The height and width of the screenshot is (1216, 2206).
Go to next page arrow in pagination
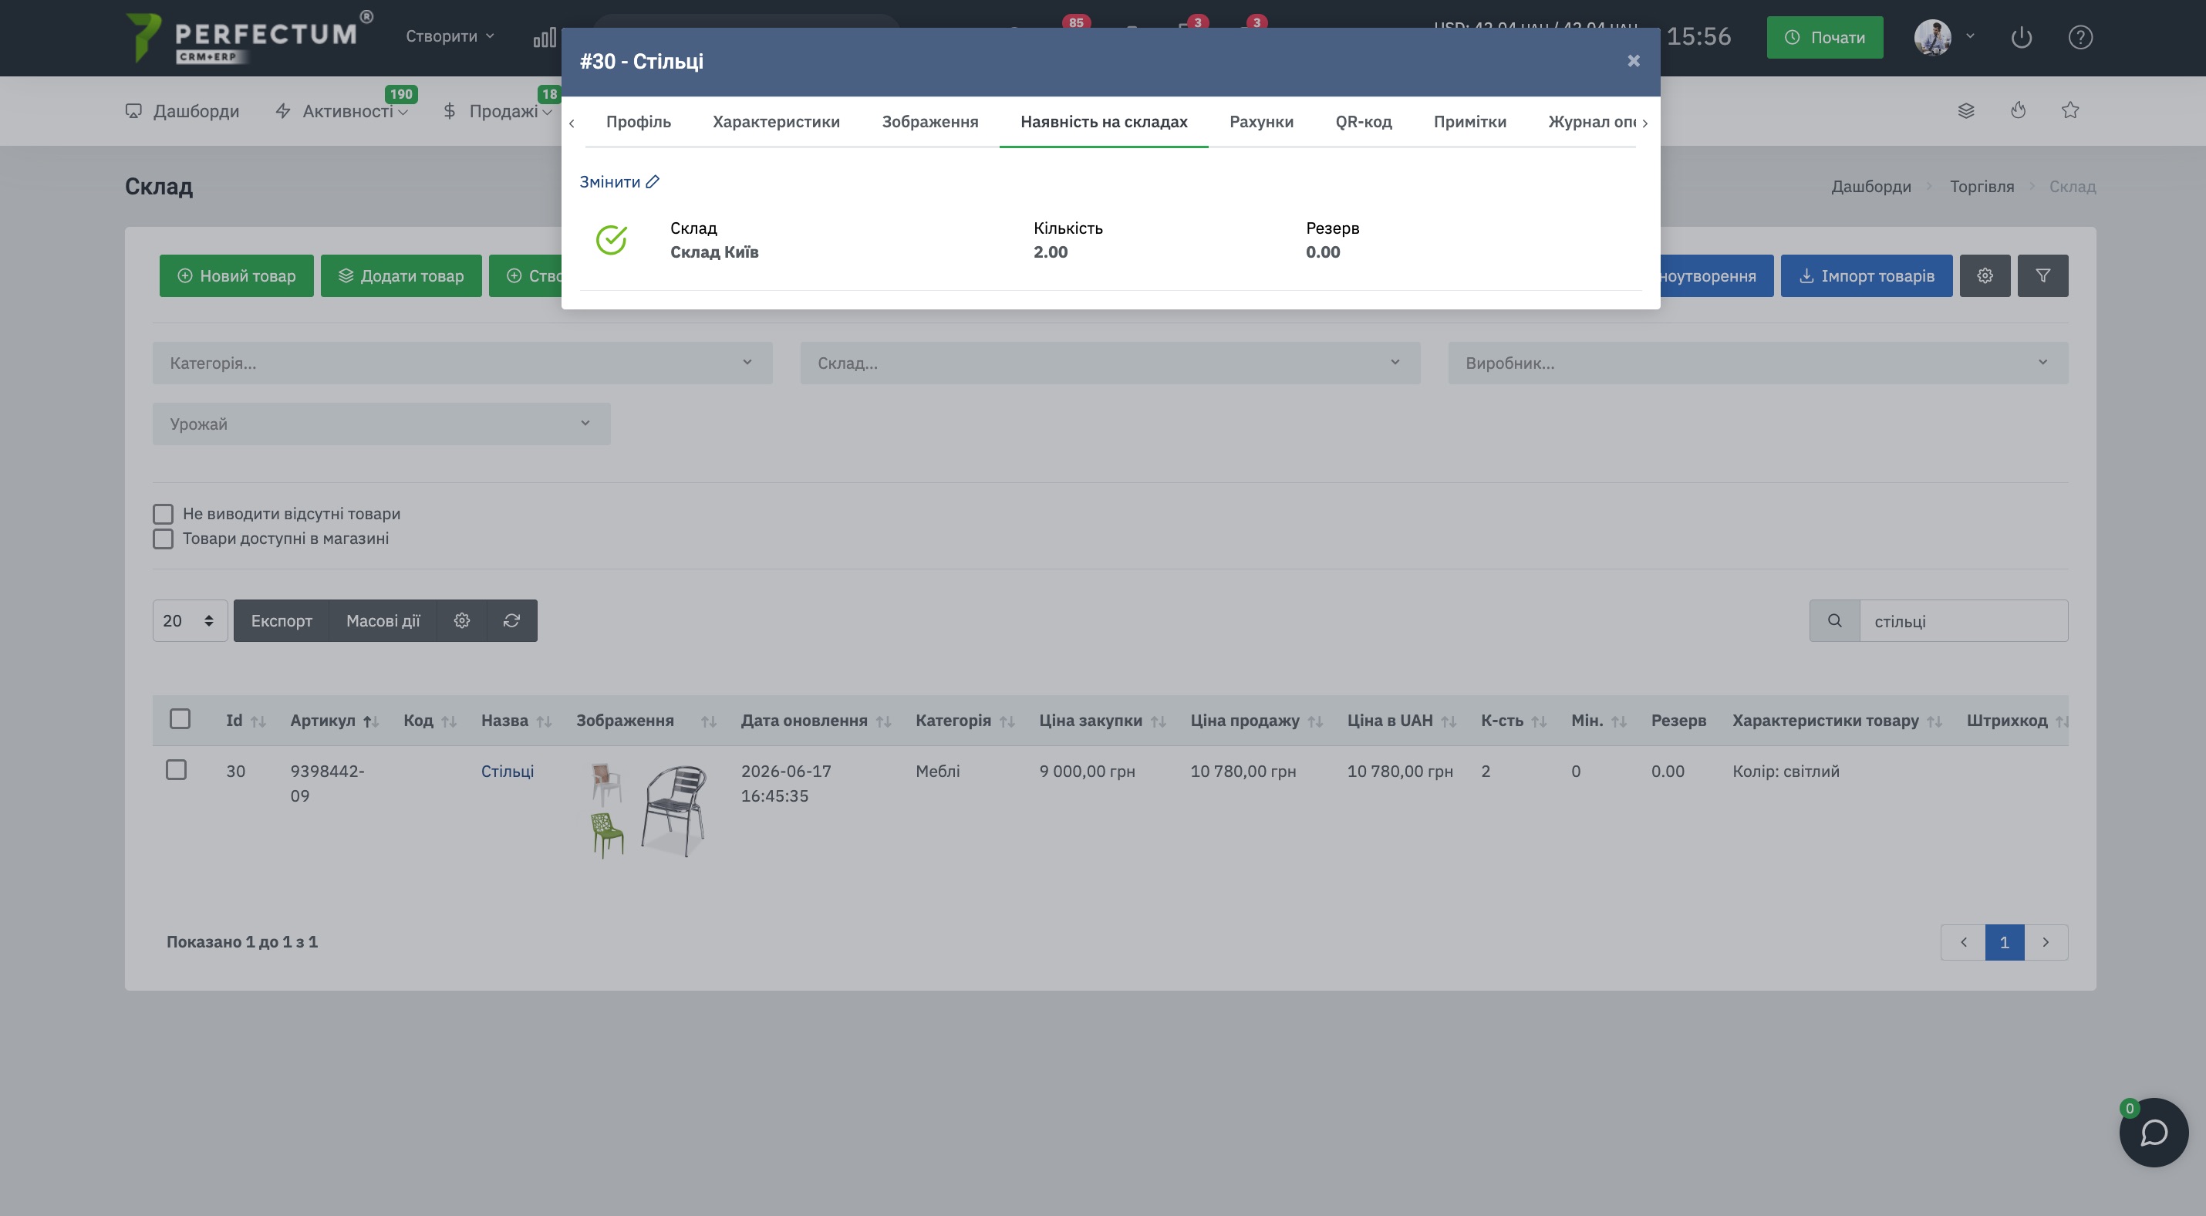coord(2046,942)
